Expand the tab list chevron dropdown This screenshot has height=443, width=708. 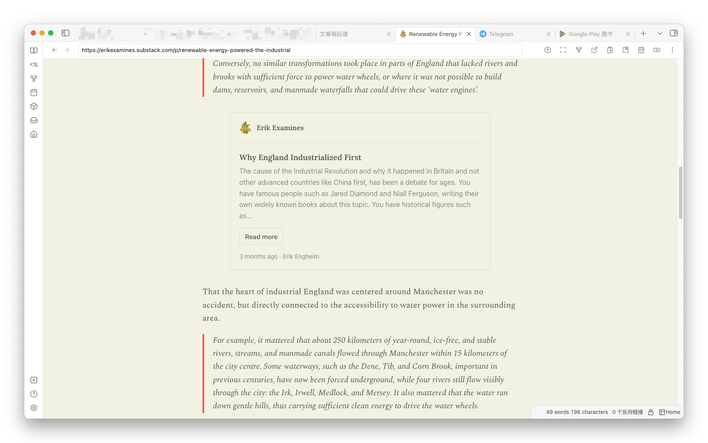pyautogui.click(x=660, y=33)
